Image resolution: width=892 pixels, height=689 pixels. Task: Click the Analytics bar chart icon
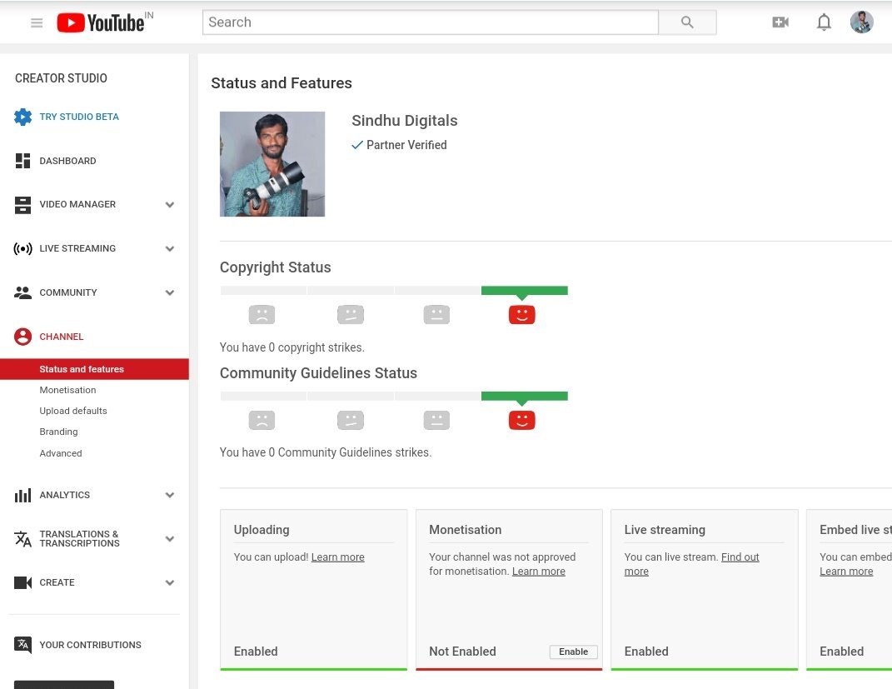pyautogui.click(x=22, y=495)
